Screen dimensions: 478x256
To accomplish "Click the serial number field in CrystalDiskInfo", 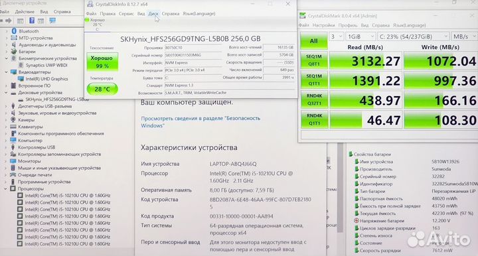I will (193, 55).
